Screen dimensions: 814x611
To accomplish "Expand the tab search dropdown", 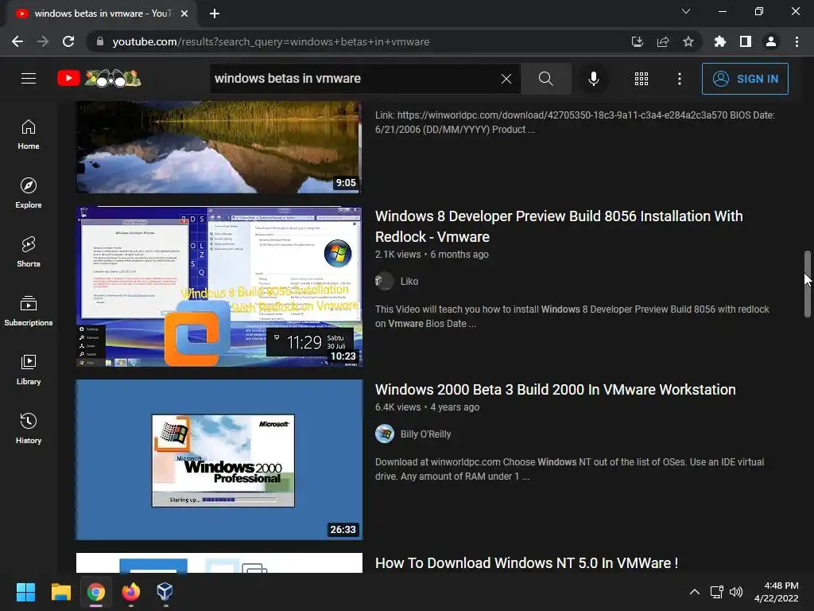I will tap(686, 11).
